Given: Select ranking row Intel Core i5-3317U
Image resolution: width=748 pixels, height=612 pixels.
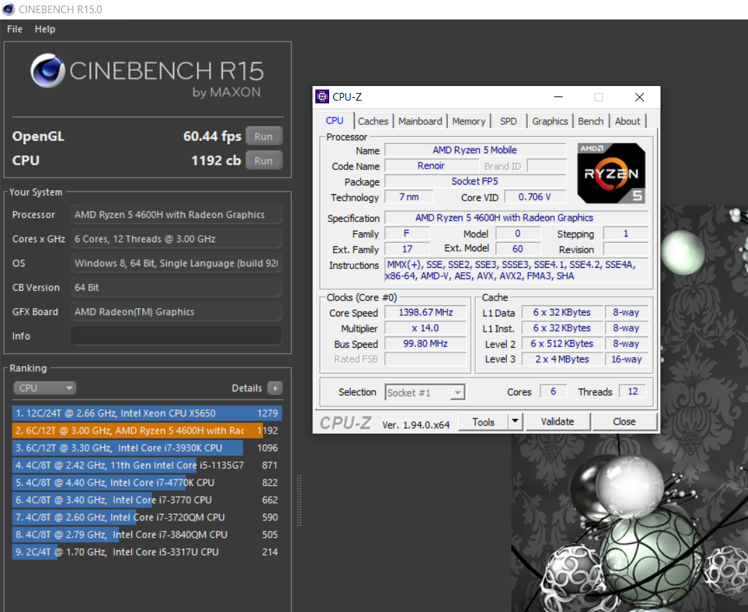Looking at the screenshot, I should [x=147, y=552].
